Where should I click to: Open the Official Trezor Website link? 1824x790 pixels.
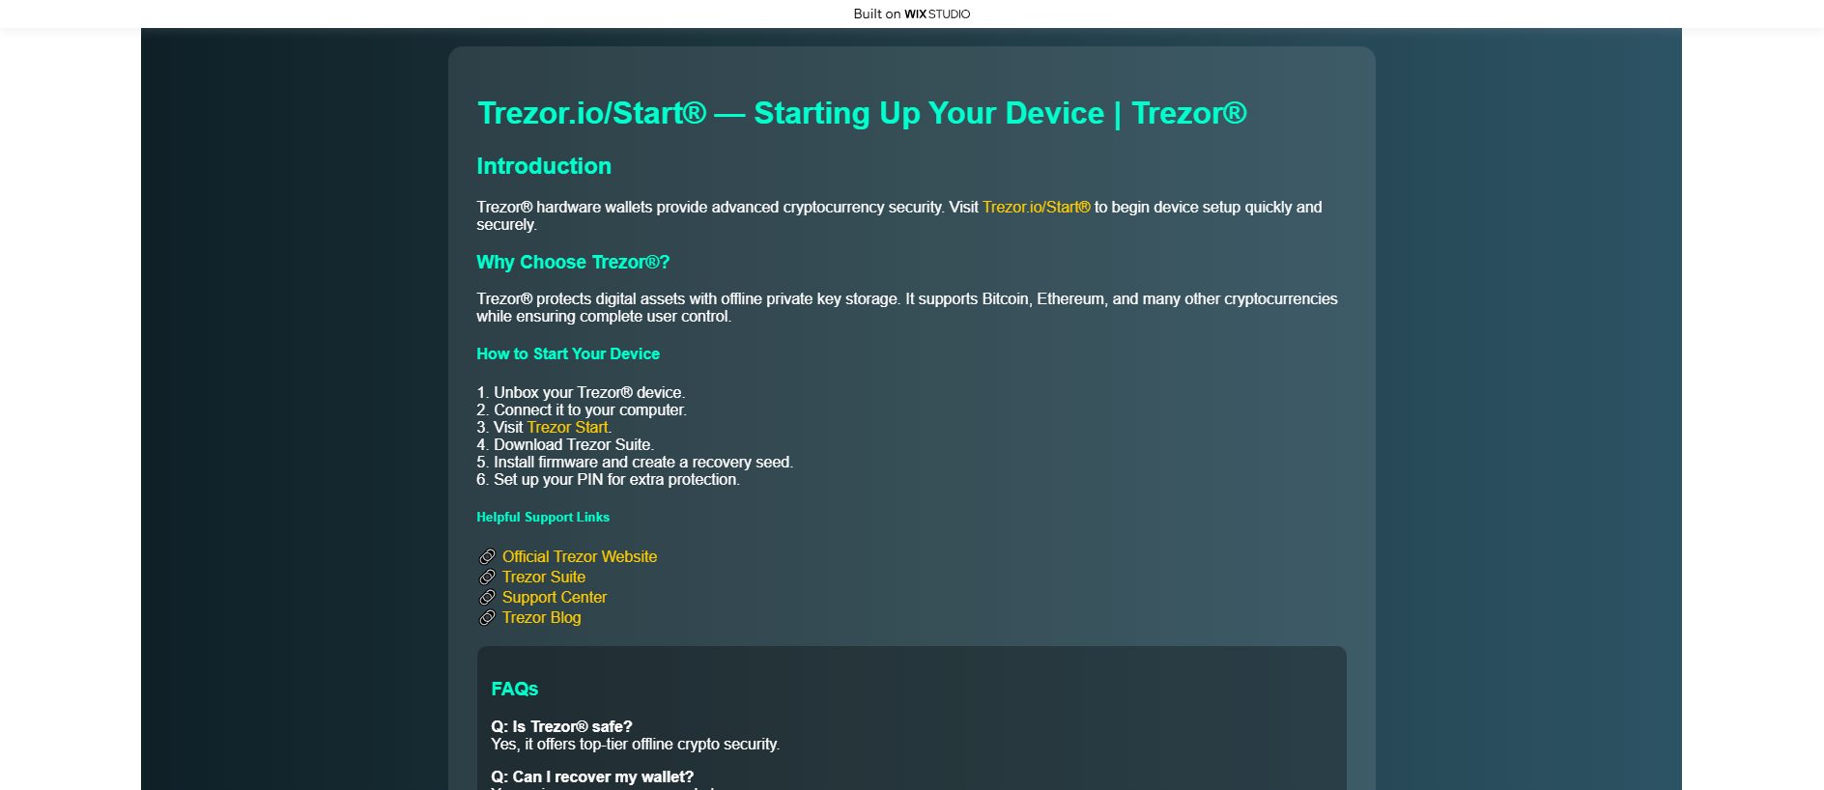[580, 556]
